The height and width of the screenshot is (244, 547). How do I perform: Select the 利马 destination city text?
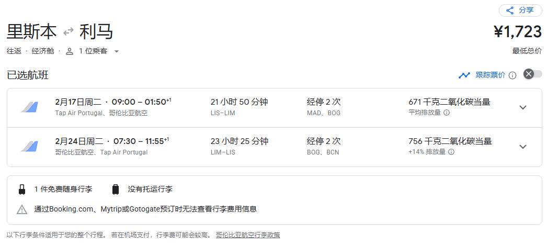tap(96, 32)
